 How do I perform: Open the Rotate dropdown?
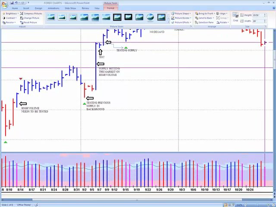tap(223, 22)
